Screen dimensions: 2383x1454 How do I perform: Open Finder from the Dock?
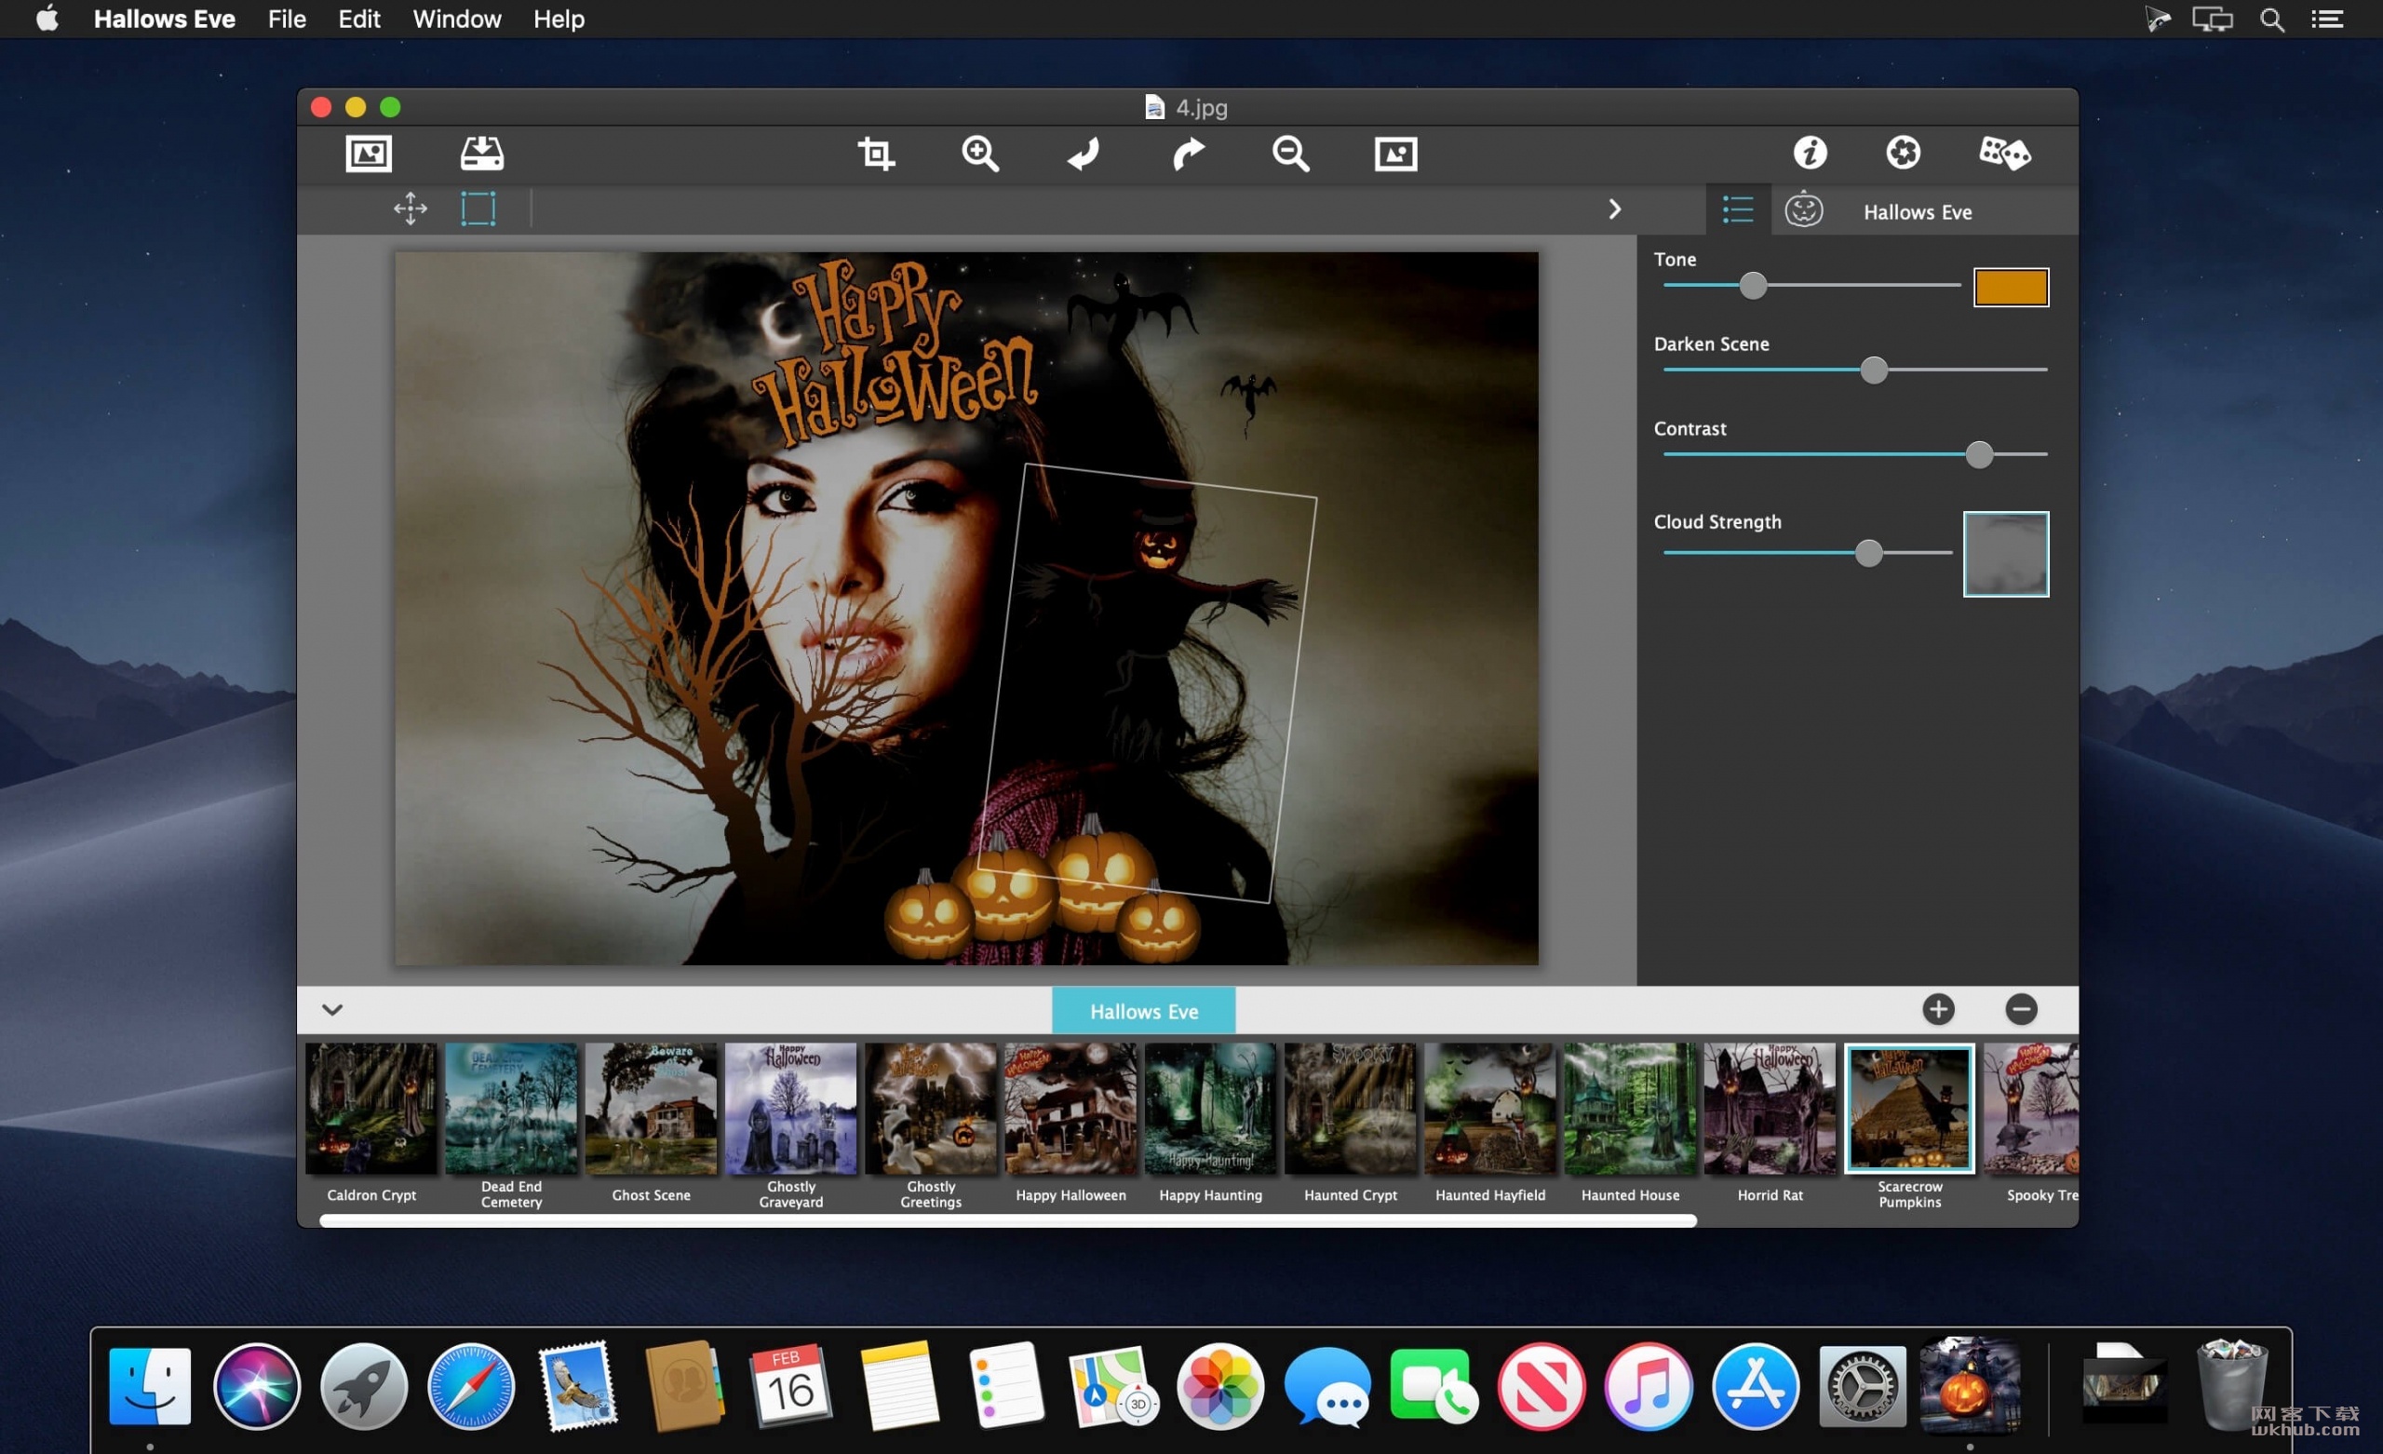(x=150, y=1385)
